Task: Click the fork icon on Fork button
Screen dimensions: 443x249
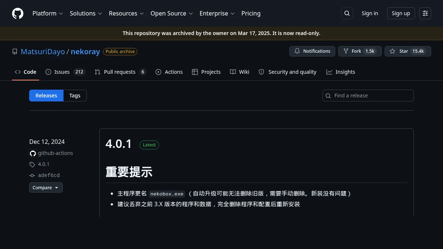Action: (346, 51)
